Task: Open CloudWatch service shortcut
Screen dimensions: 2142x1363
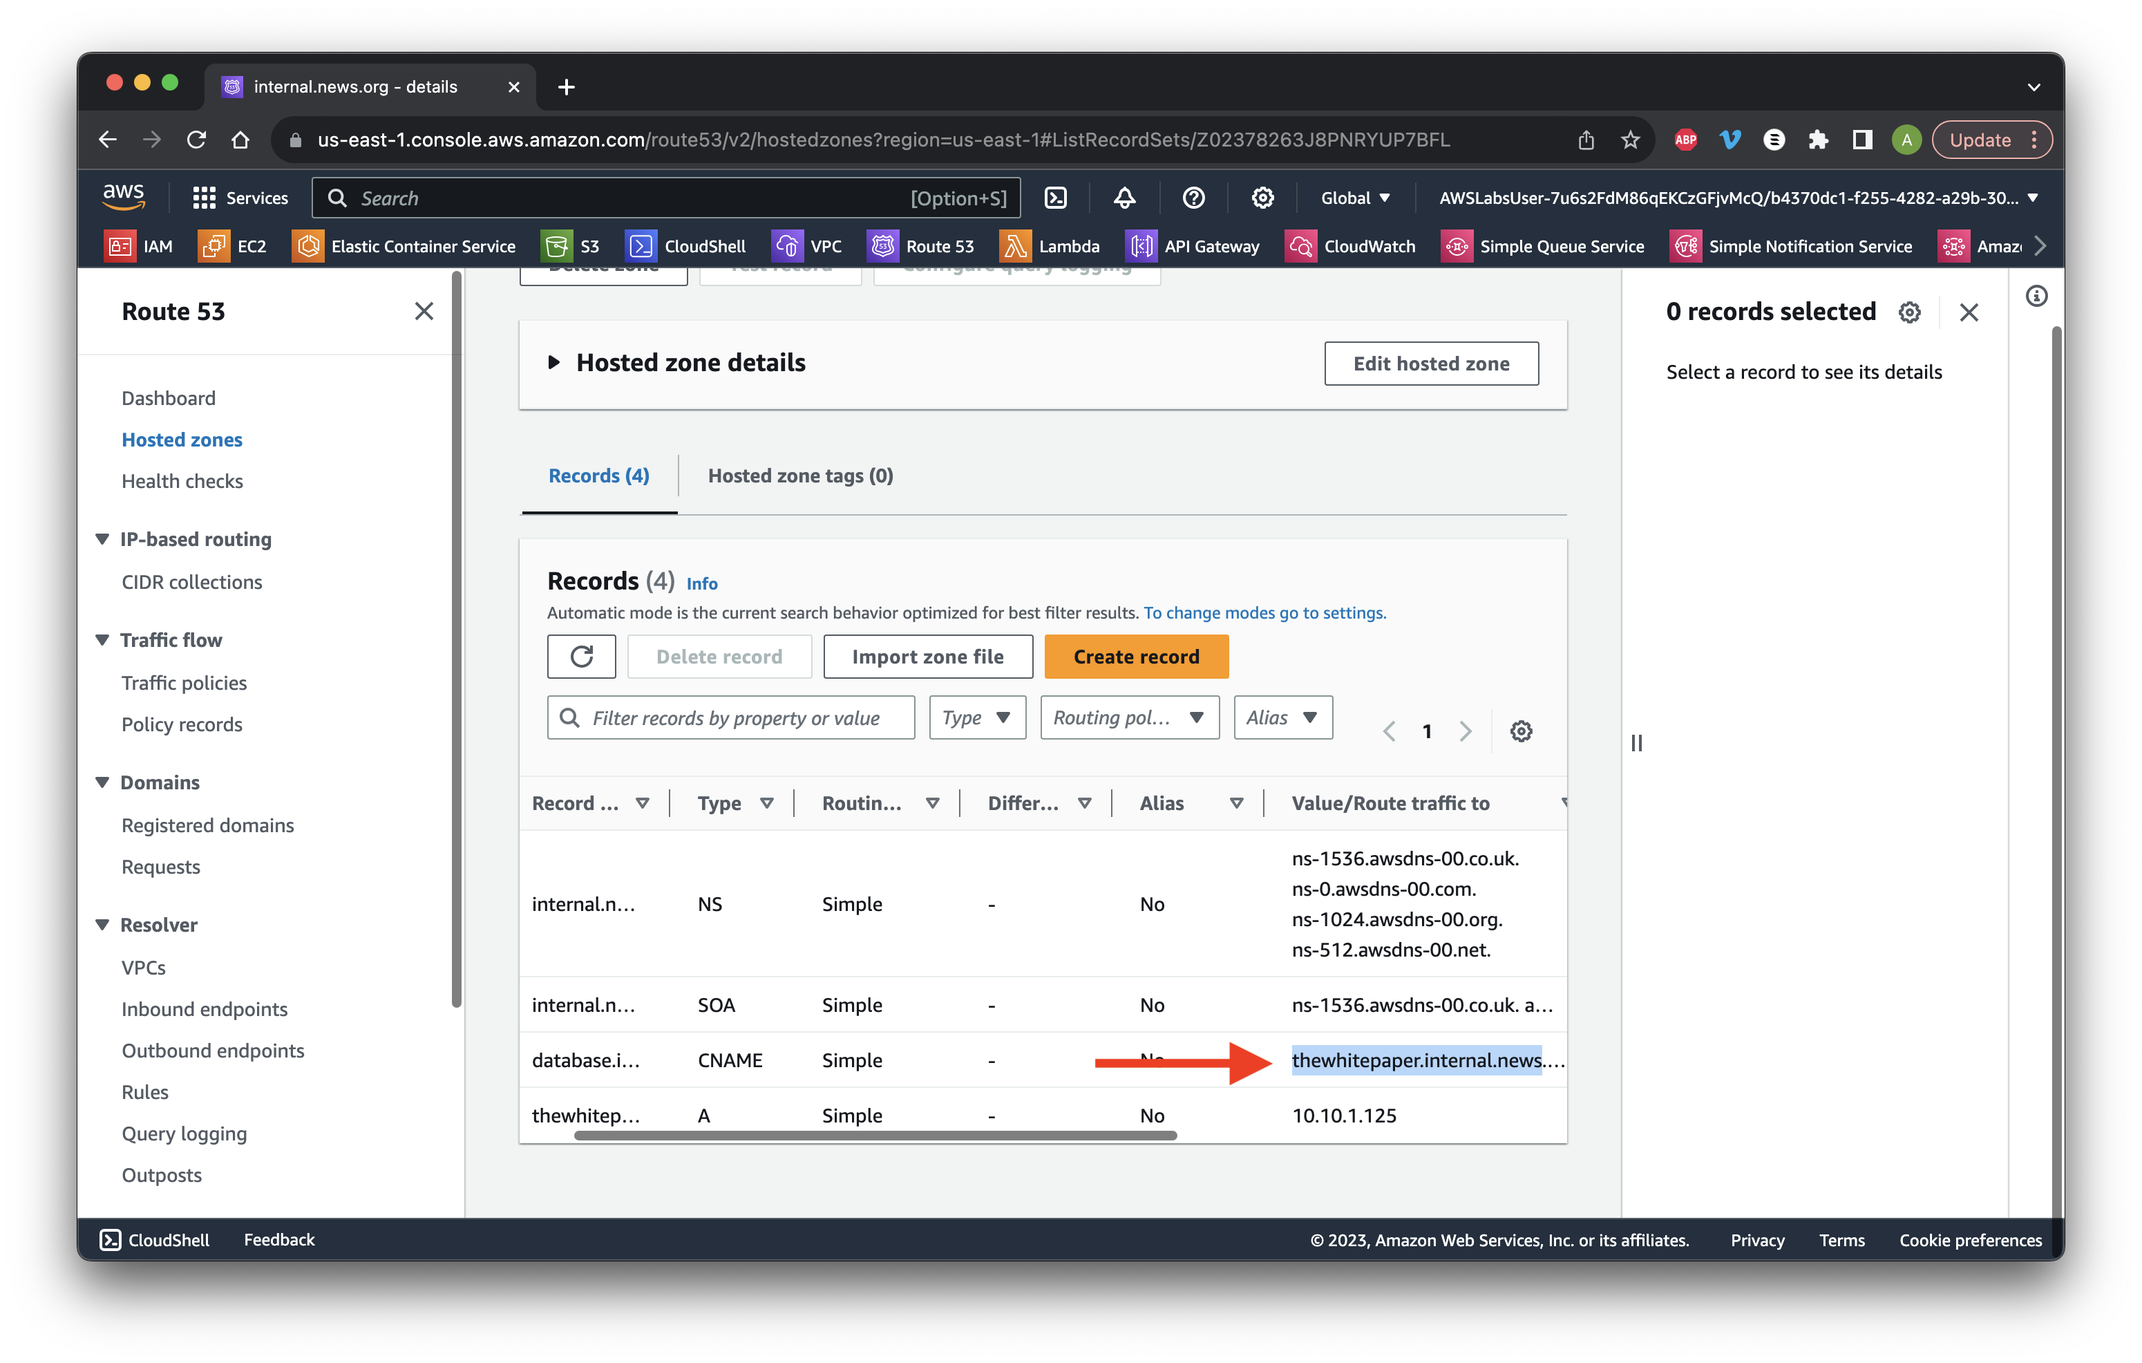Action: (1352, 247)
